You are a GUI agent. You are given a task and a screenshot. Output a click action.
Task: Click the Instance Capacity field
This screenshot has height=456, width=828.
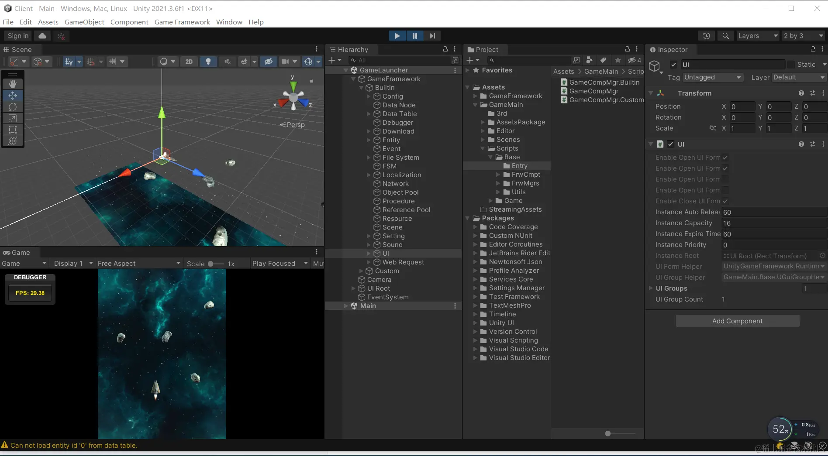pyautogui.click(x=774, y=223)
